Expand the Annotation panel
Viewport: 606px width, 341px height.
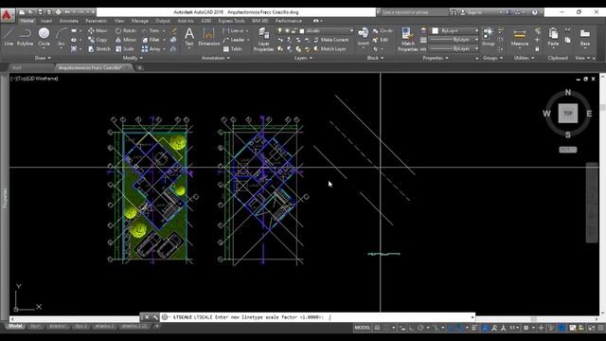[216, 58]
